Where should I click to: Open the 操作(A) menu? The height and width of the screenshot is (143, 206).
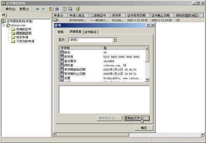point(10,9)
